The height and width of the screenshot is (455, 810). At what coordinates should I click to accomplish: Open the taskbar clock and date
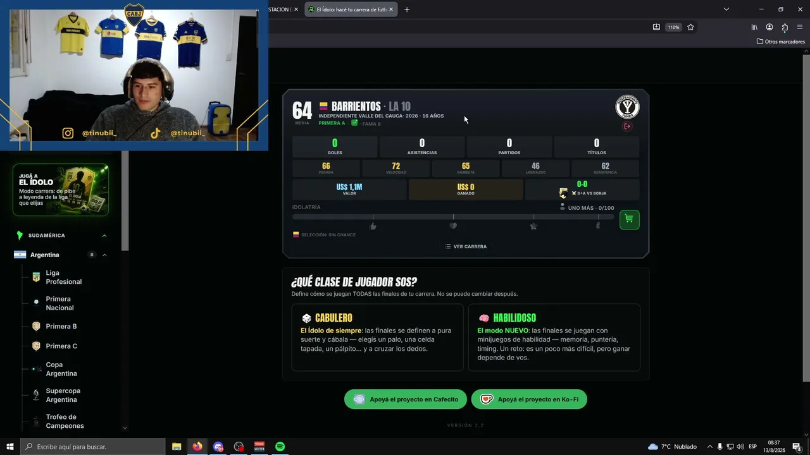tap(773, 447)
